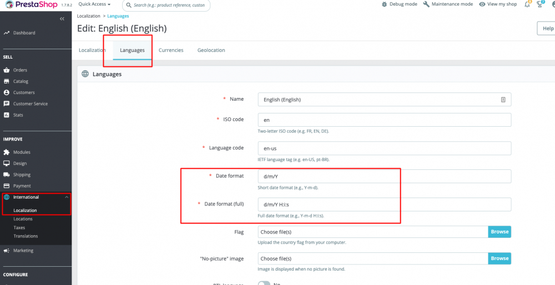
Task: Click the Stats bar chart icon
Action: coord(6,115)
